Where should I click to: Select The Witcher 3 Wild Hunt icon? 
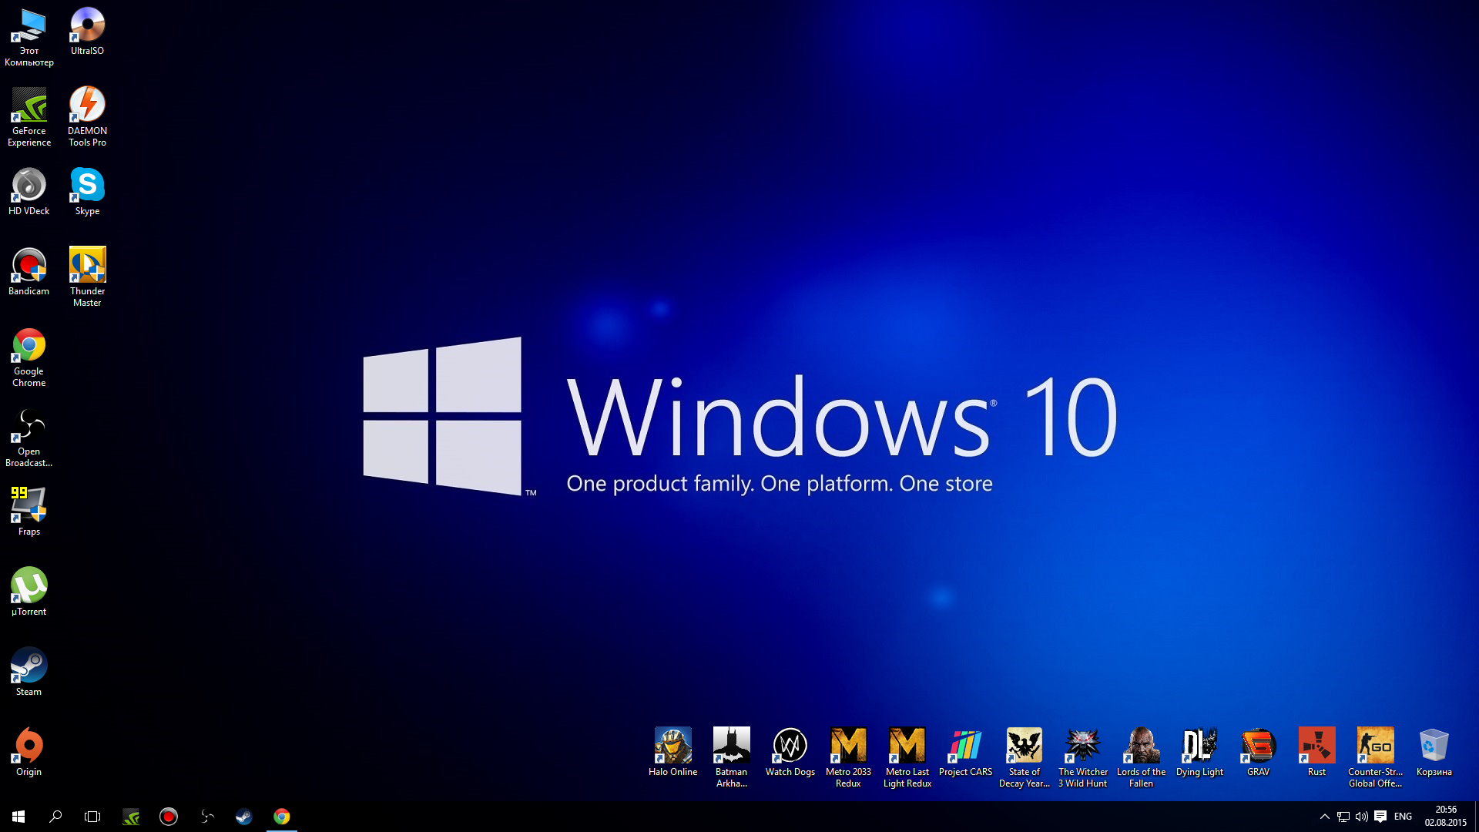point(1083,758)
